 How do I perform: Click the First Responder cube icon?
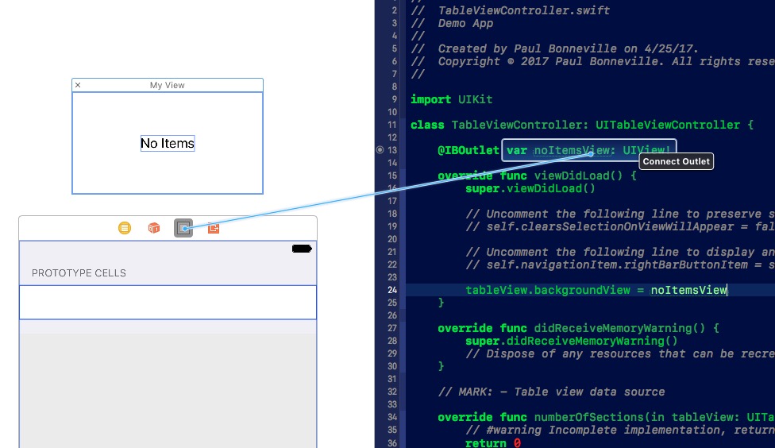pos(154,229)
